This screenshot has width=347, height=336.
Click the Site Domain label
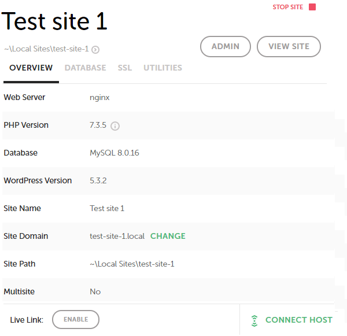pyautogui.click(x=25, y=236)
